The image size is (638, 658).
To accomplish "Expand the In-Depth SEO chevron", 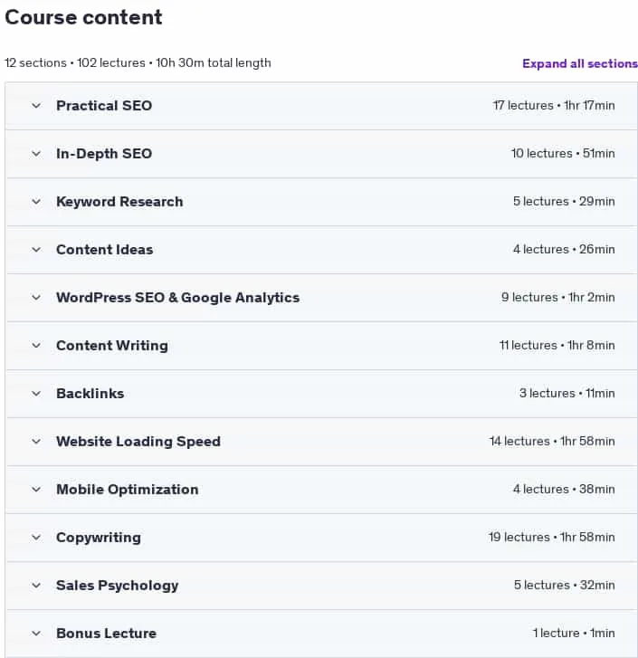I will [x=36, y=154].
